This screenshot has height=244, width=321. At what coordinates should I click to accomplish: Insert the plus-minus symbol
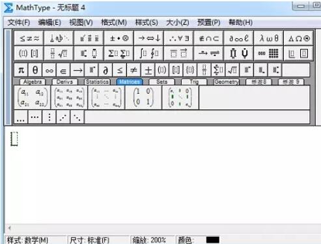tap(148, 70)
